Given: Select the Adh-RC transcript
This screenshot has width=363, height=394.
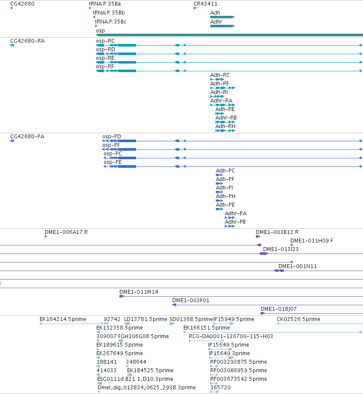Looking at the screenshot, I should 217,79.
